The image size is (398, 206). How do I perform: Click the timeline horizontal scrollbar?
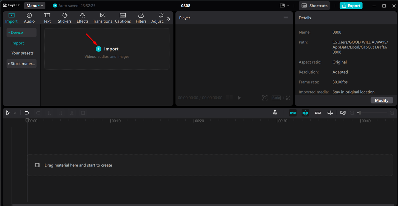point(204,205)
